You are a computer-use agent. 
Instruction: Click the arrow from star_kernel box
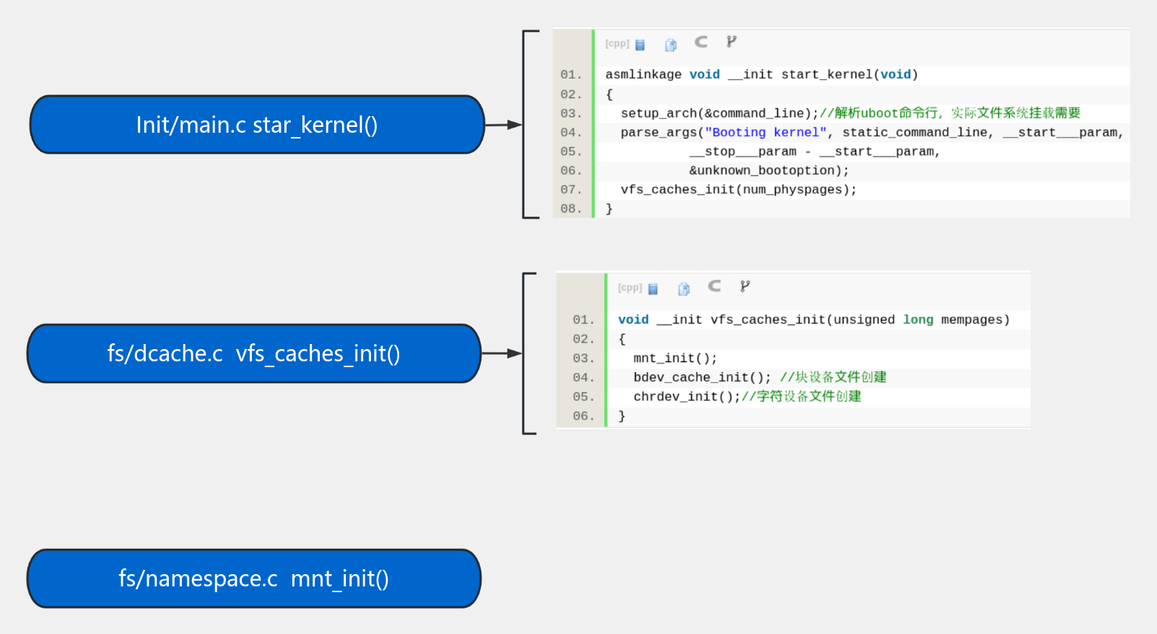[503, 125]
